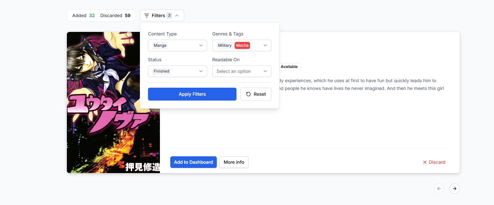Select the Added 32 counter

[x=83, y=15]
